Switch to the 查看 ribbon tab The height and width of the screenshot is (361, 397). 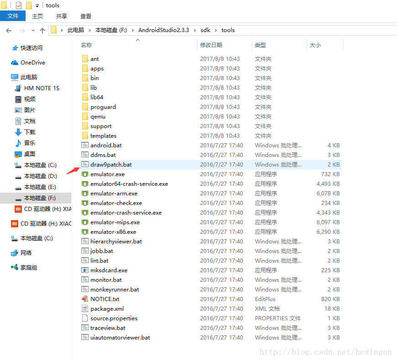coord(86,16)
